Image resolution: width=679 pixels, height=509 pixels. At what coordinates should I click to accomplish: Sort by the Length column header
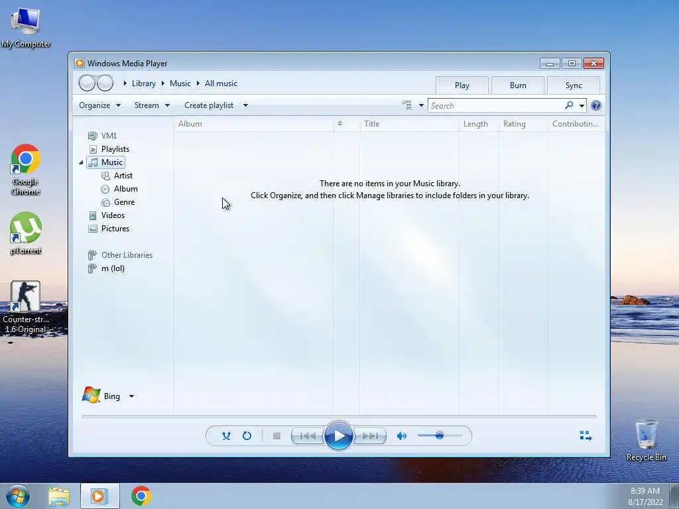479,124
